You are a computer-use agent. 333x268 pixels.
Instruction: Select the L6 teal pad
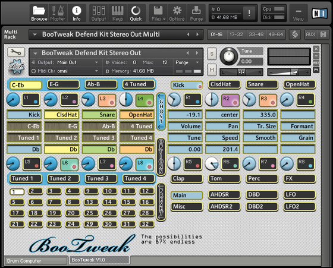70,165
